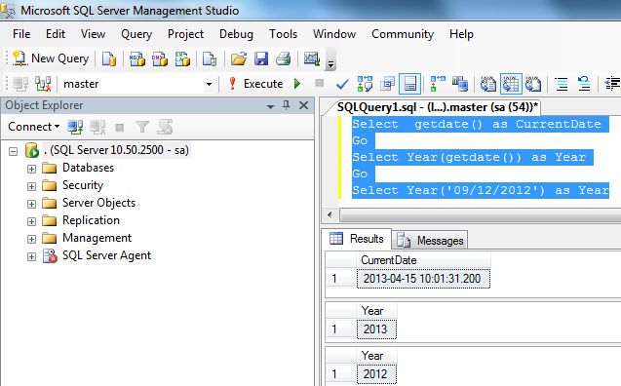Open the Community menu
The width and height of the screenshot is (621, 386).
click(403, 34)
